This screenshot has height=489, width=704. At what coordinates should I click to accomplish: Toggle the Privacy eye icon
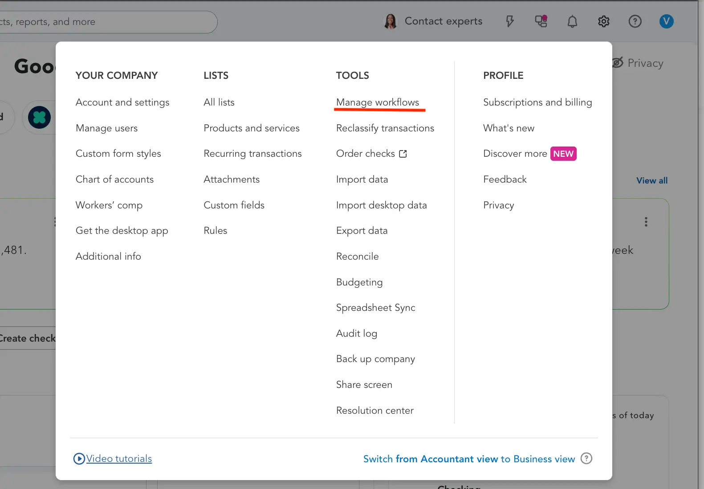point(618,63)
